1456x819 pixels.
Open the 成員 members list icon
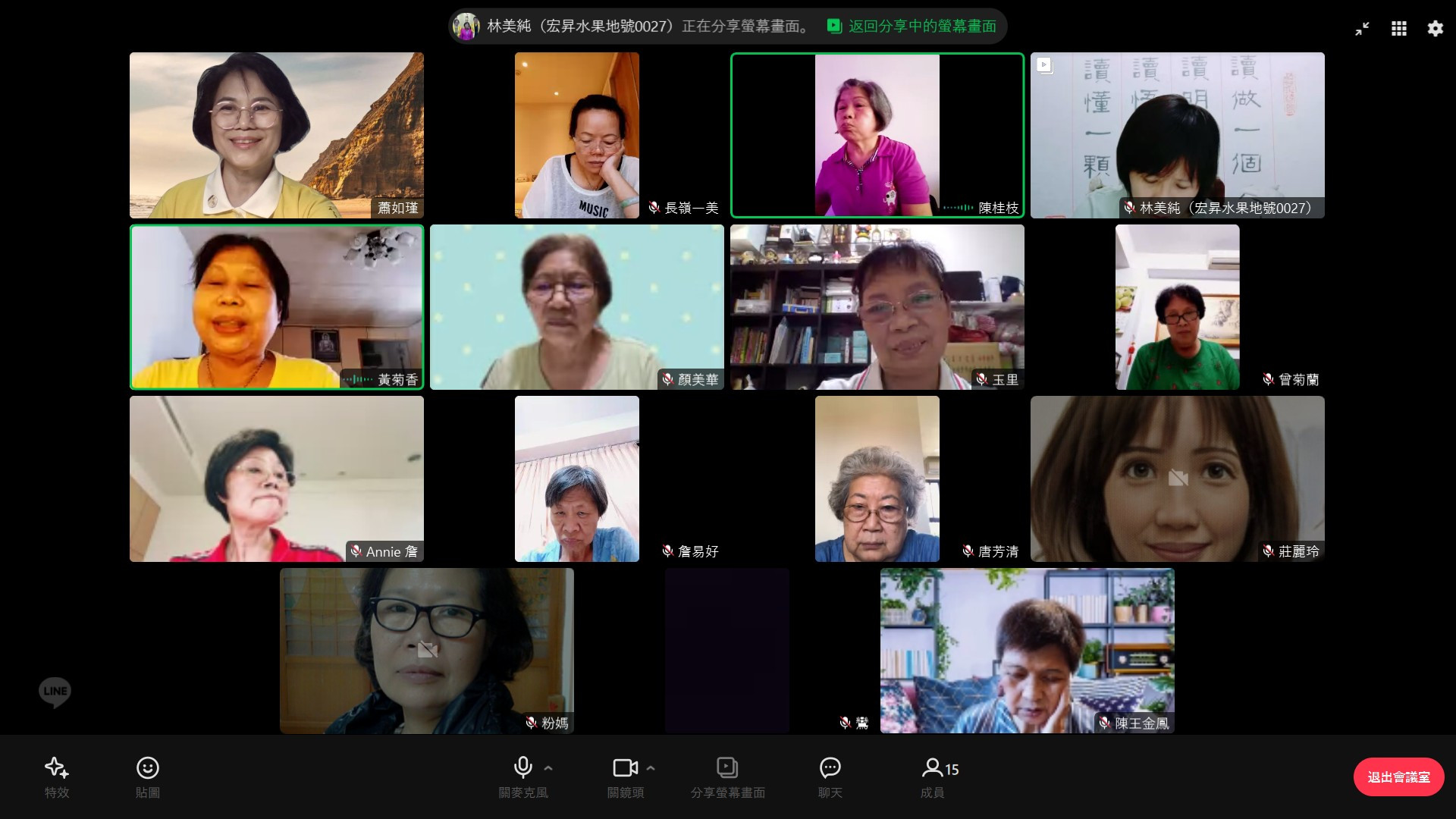[x=933, y=768]
